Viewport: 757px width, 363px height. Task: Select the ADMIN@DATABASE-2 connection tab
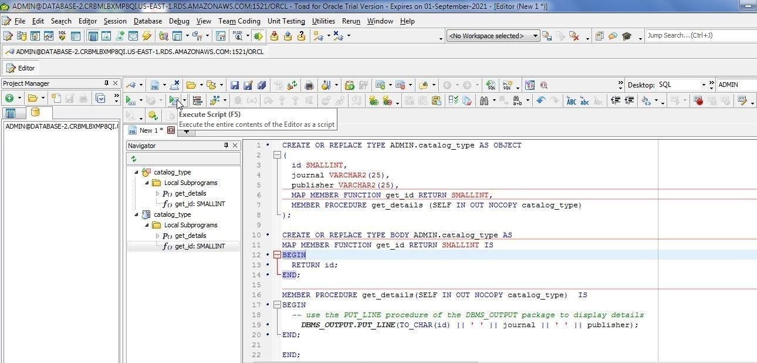click(x=134, y=52)
